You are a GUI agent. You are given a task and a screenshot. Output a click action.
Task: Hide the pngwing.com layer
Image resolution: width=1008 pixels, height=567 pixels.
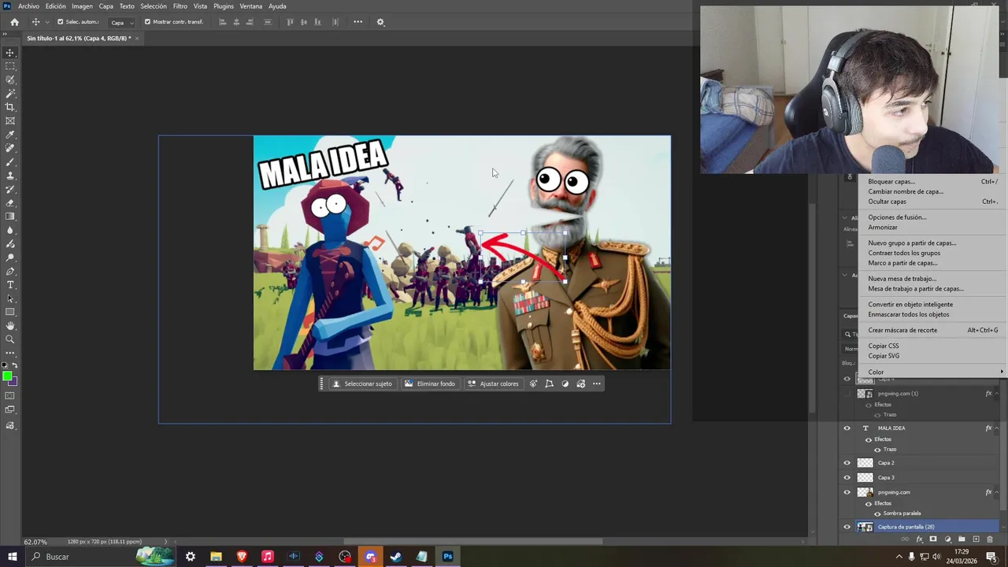click(847, 492)
